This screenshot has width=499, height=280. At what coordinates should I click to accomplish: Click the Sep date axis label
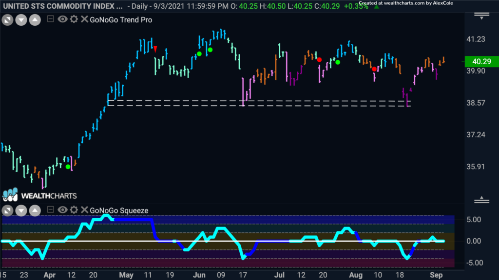pos(436,275)
